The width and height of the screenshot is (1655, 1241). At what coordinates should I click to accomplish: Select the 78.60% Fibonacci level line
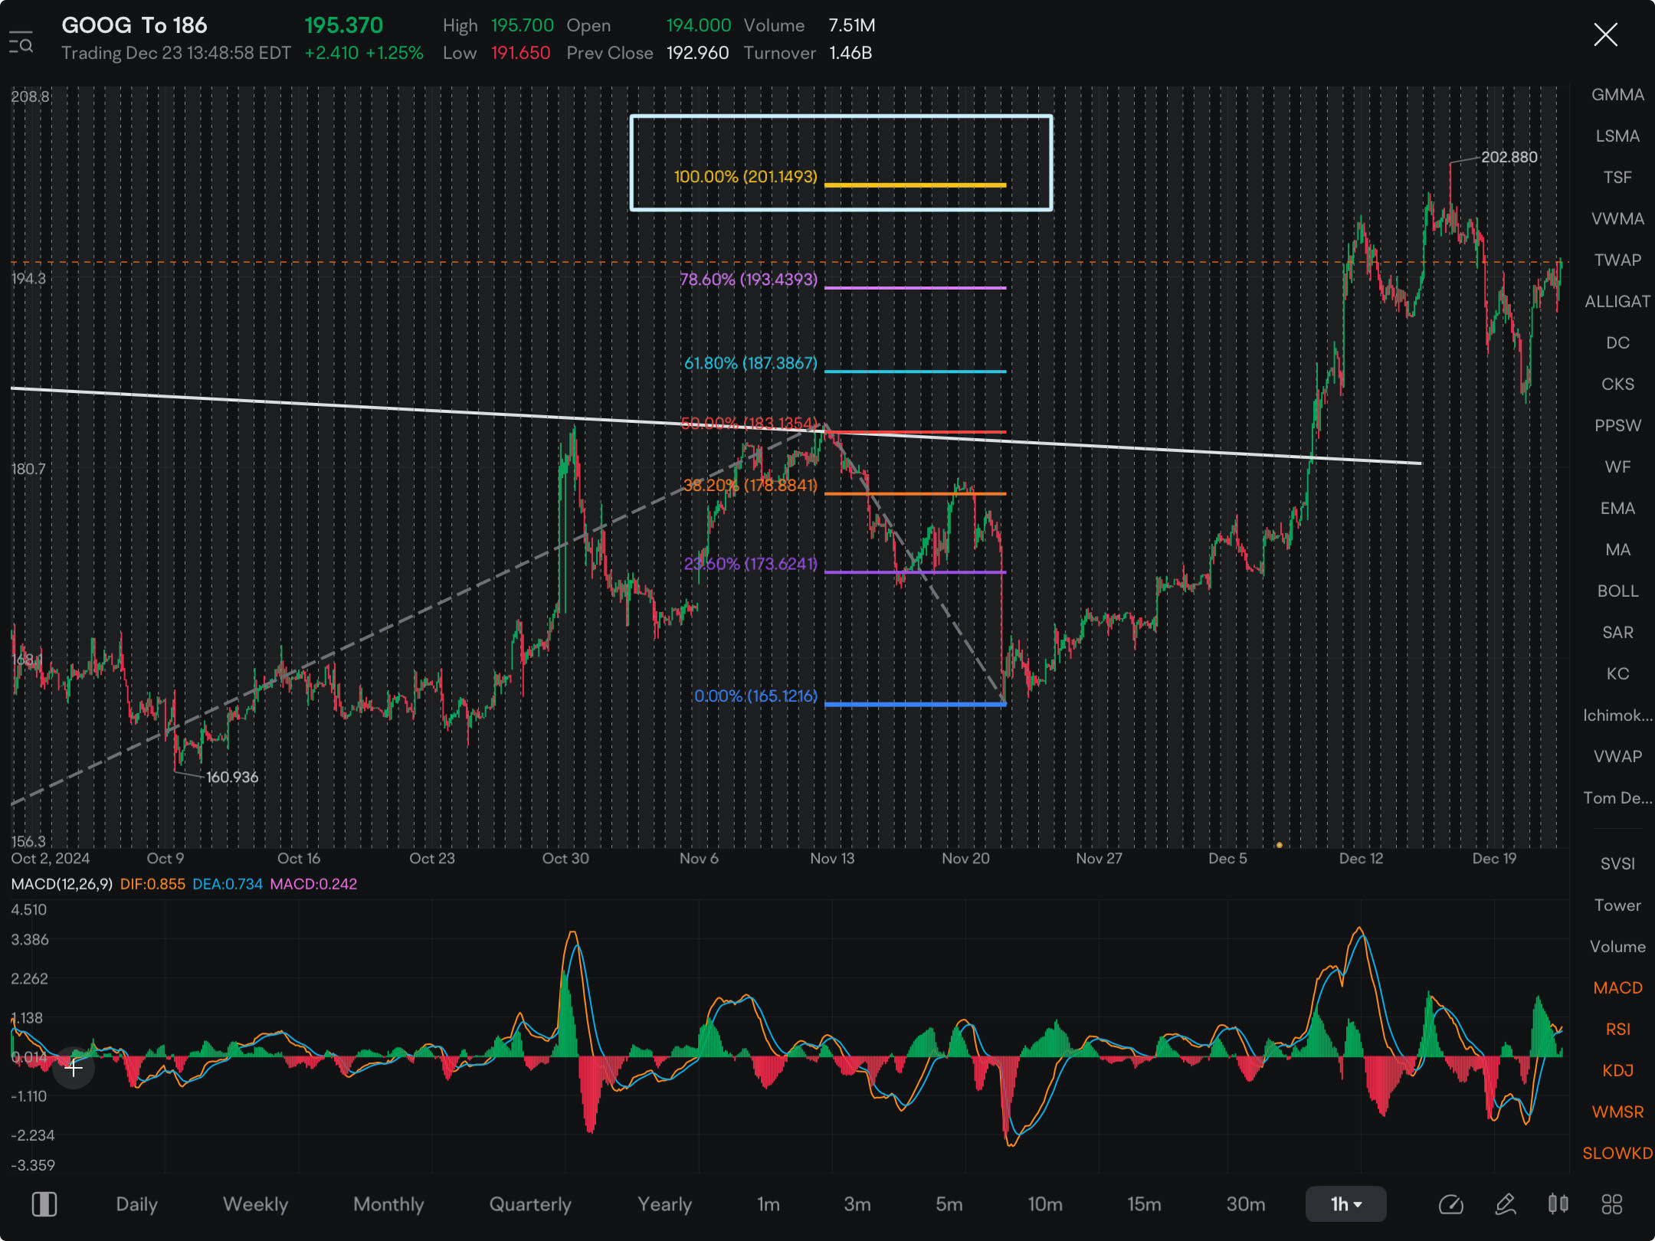coord(915,288)
